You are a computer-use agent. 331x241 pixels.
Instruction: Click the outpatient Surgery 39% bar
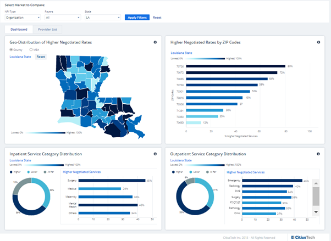coord(267,197)
